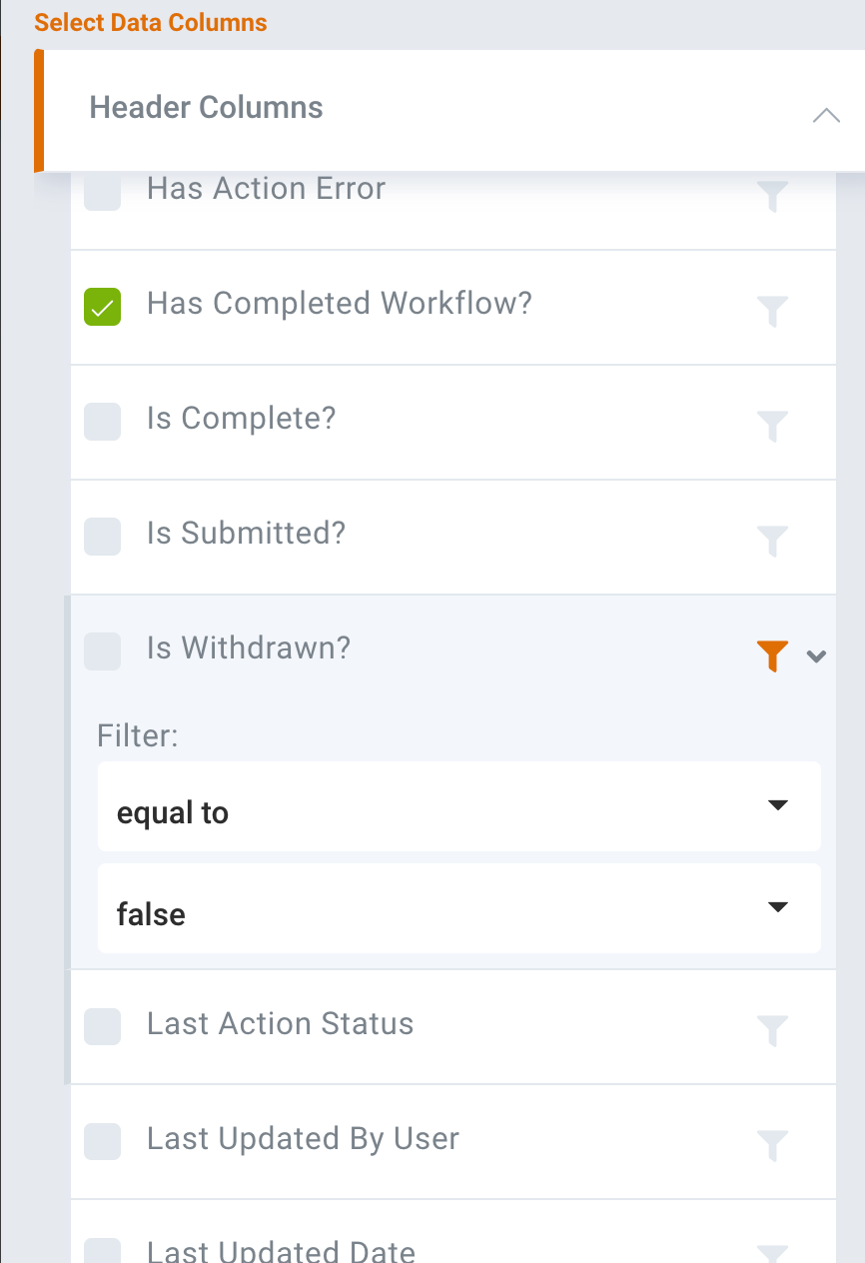Open filter for Last Action Status
This screenshot has width=865, height=1263.
coord(773,1031)
